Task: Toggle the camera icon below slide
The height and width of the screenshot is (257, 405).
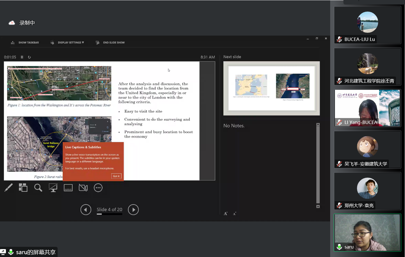Action: click(83, 188)
